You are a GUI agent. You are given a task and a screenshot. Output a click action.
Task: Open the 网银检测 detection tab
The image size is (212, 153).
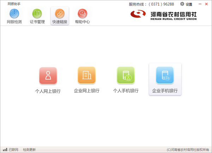point(14,16)
